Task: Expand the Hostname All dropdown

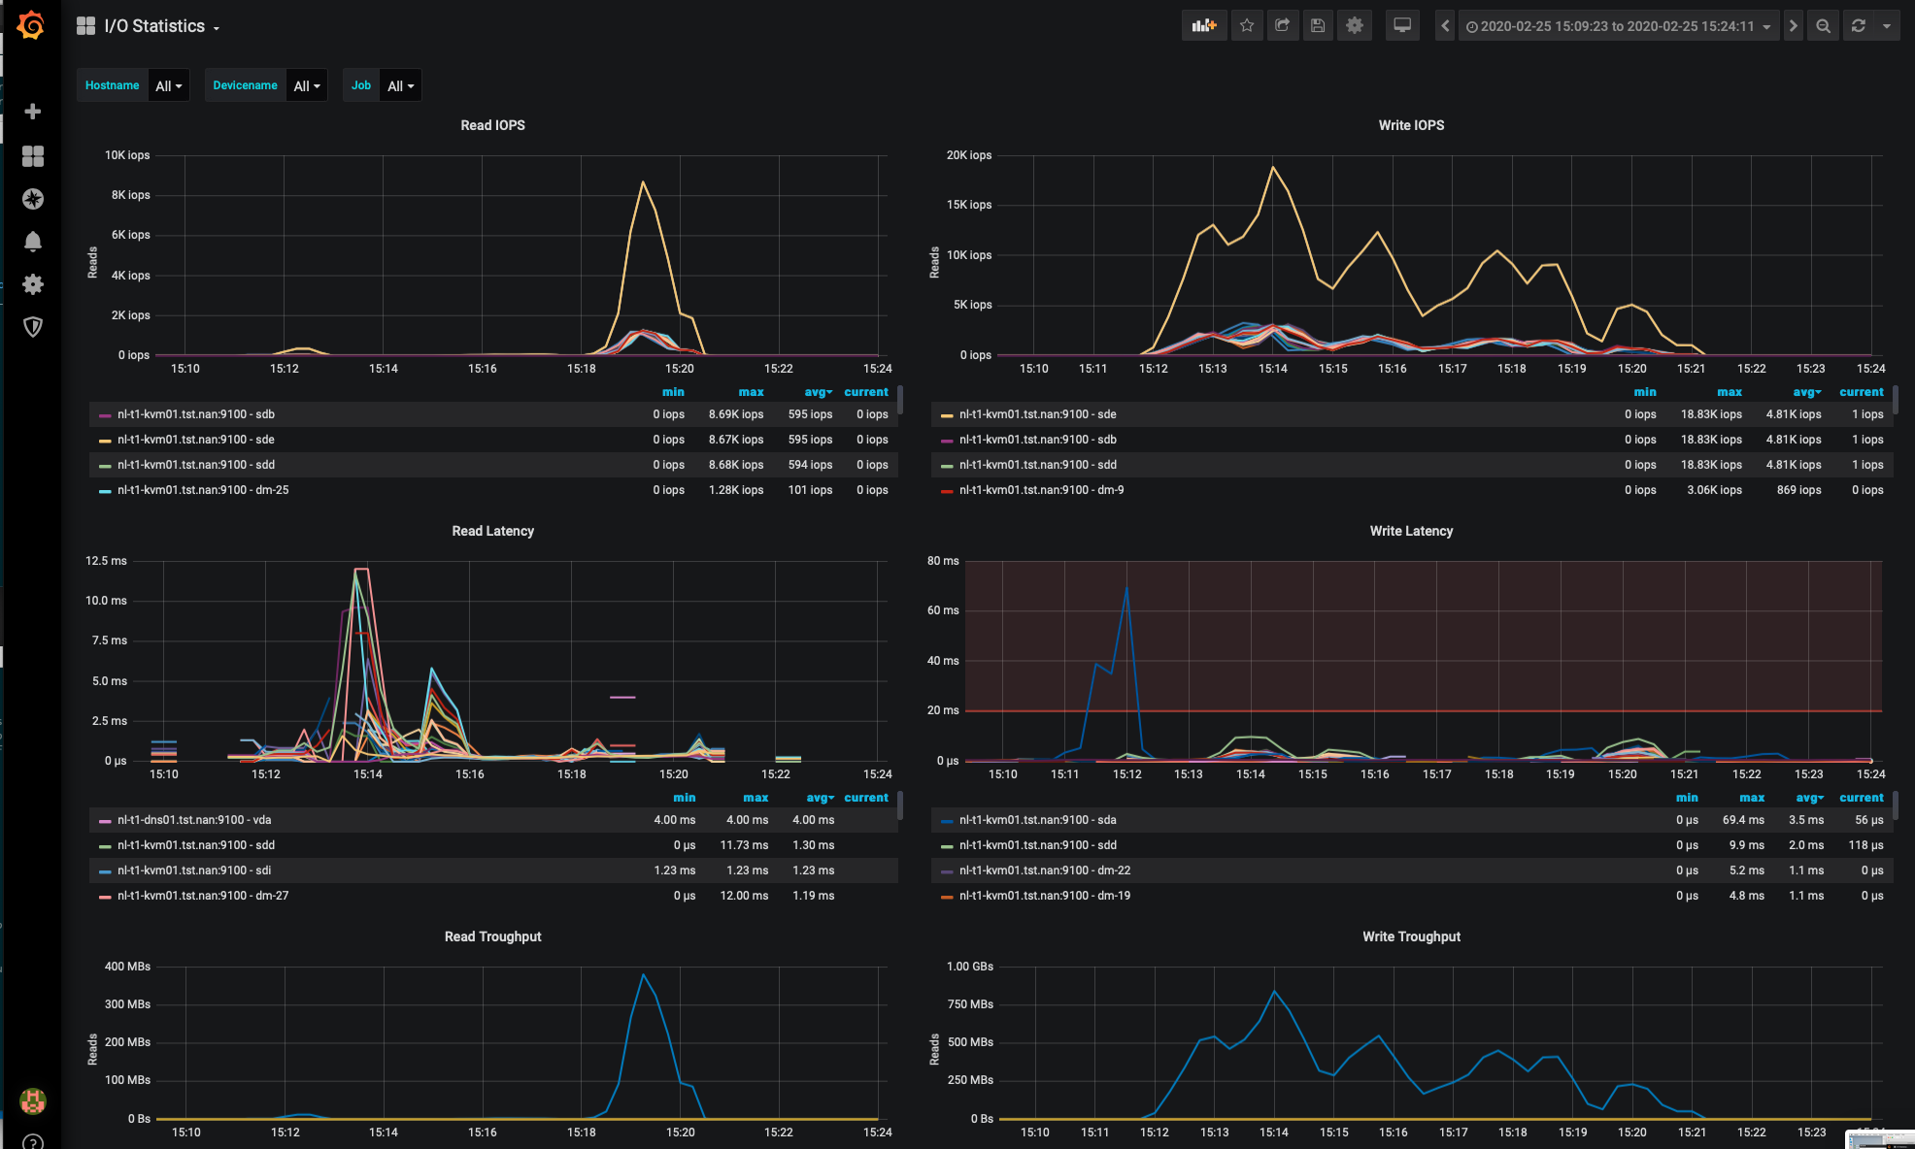Action: (169, 86)
